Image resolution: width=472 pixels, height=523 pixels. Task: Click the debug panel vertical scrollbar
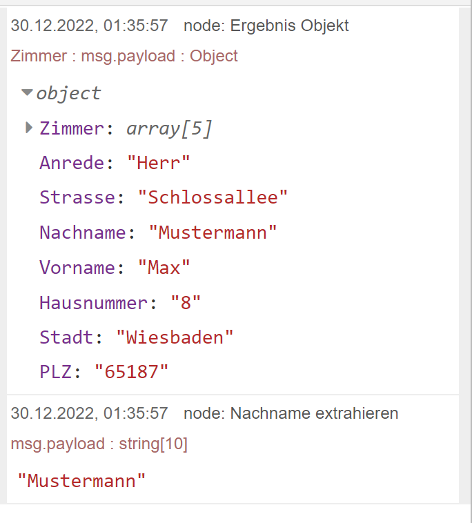(x=465, y=255)
